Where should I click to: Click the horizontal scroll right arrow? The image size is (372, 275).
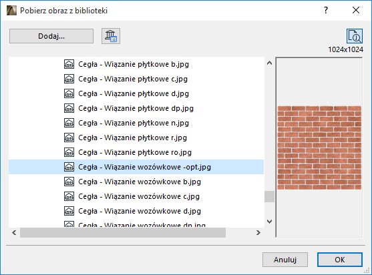(x=258, y=232)
